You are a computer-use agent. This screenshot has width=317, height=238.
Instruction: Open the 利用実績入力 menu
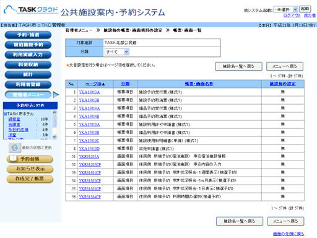[28, 55]
